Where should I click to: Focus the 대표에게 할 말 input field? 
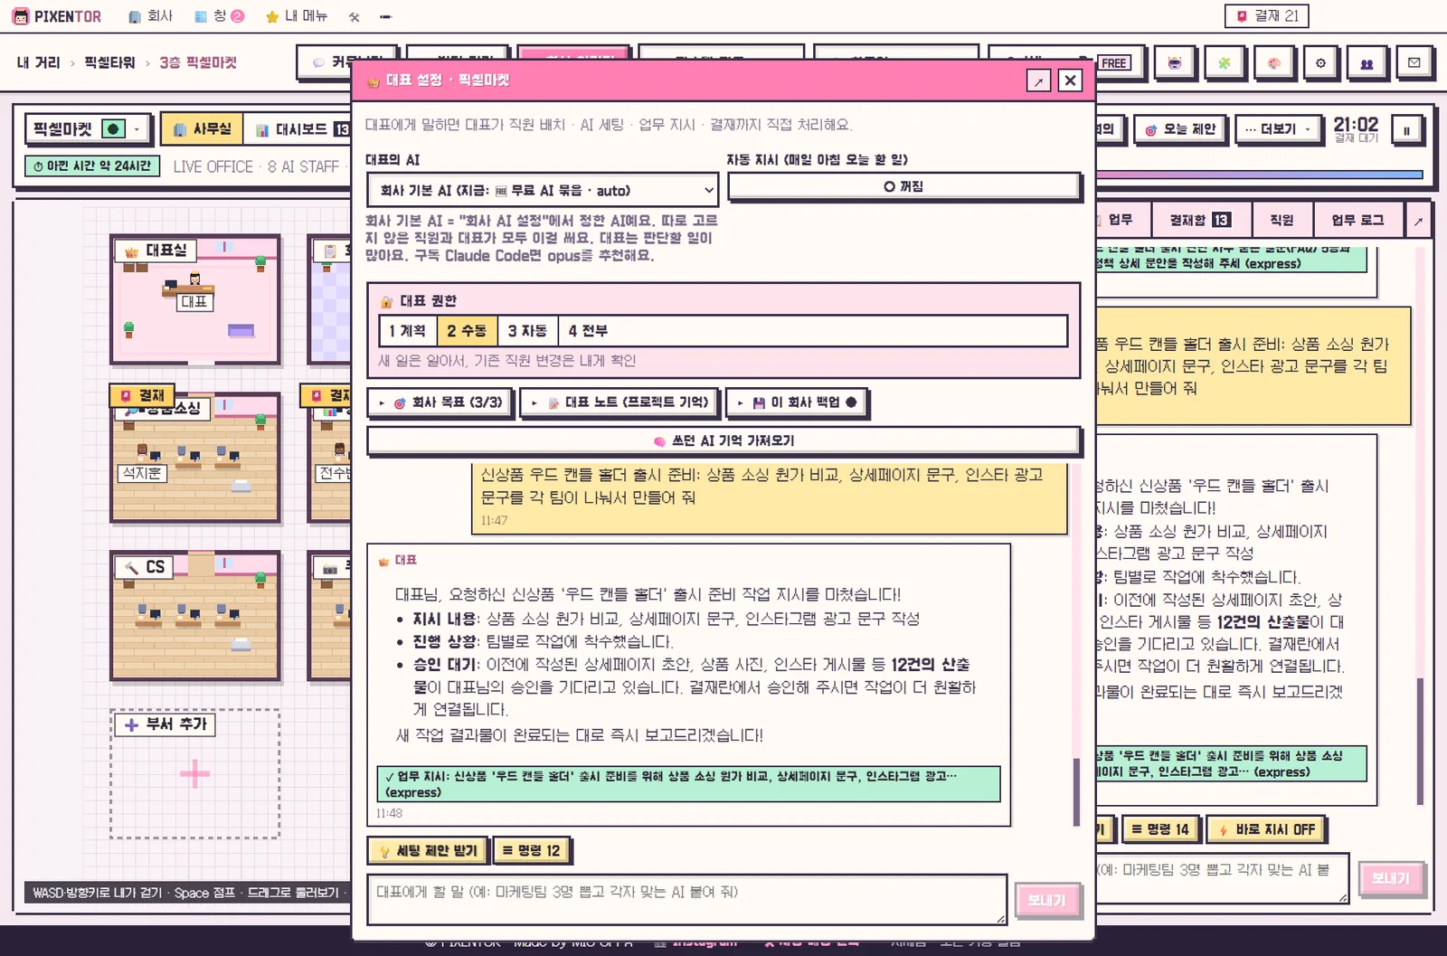[687, 900]
